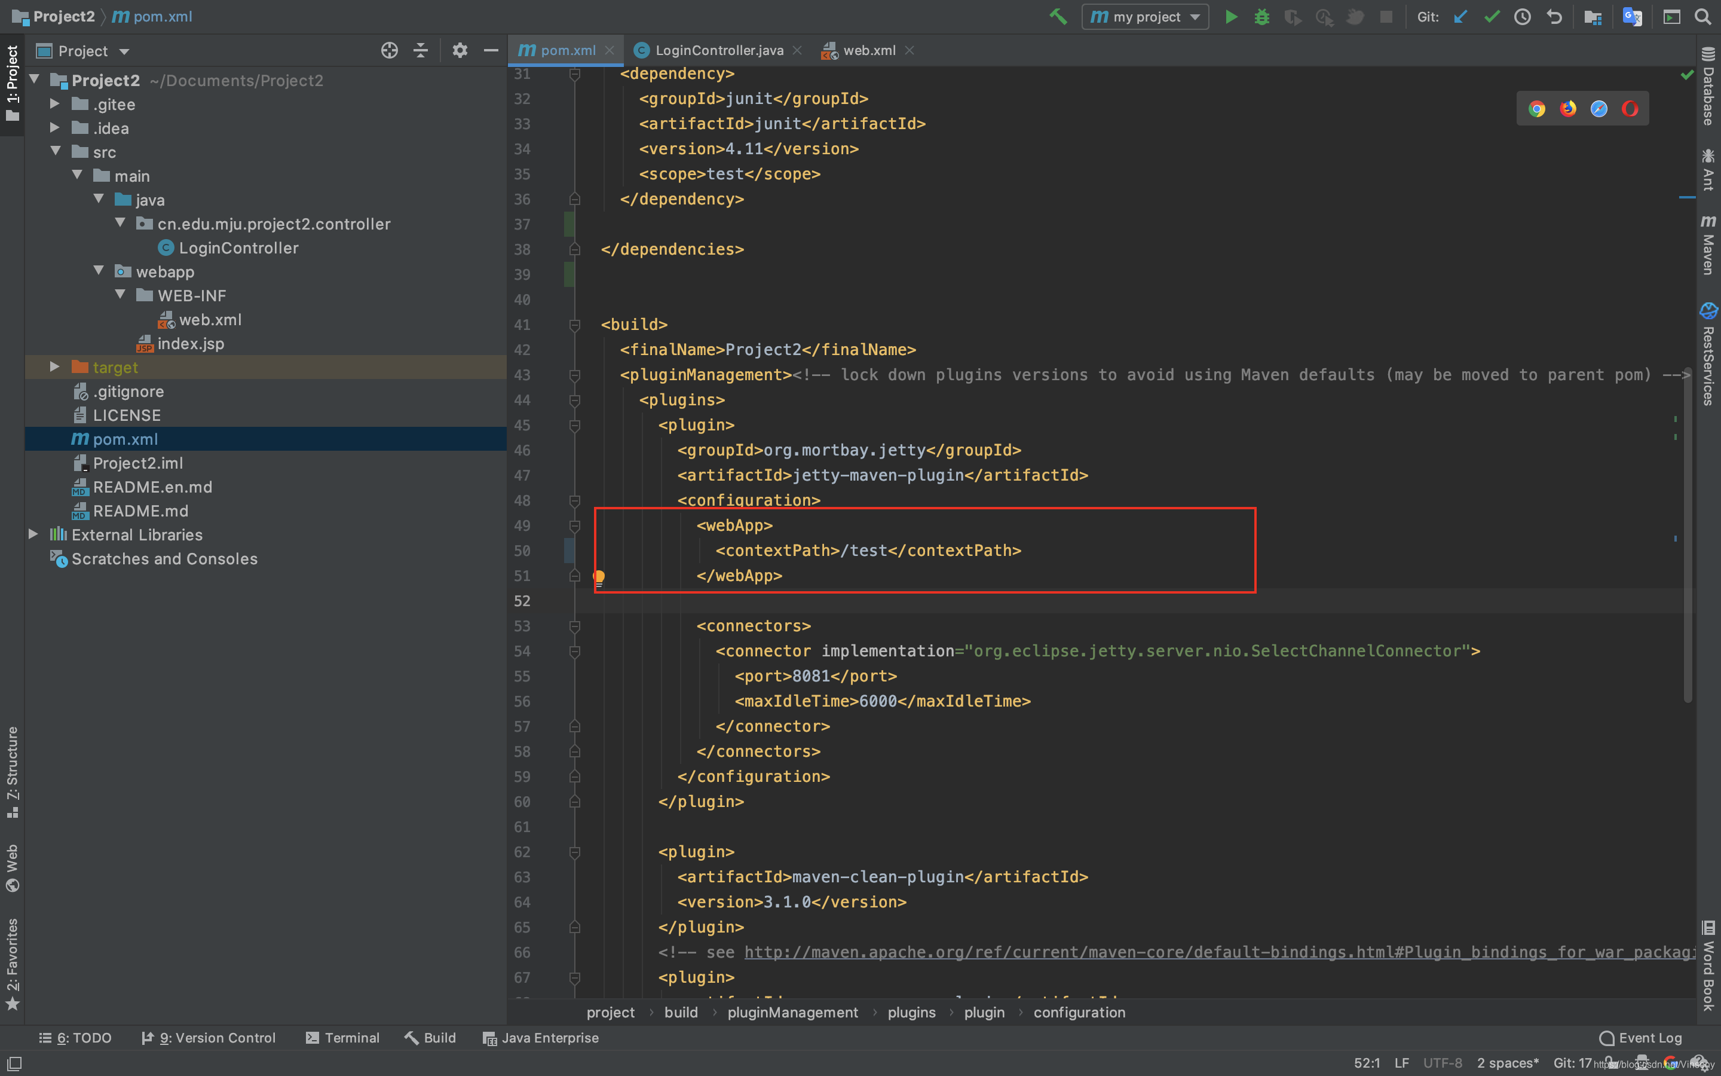
Task: Collapse WEB-INF folder
Action: tap(120, 295)
